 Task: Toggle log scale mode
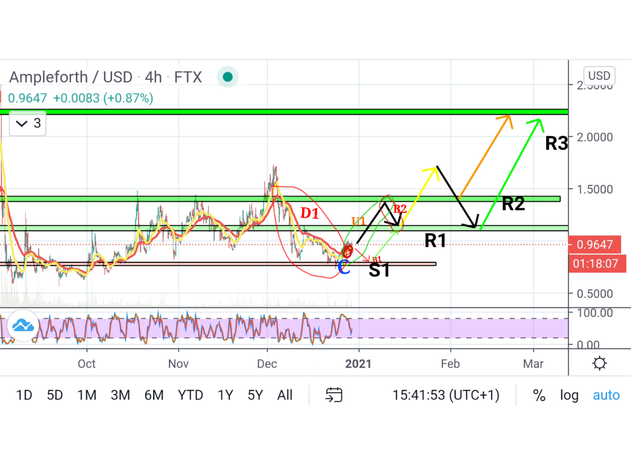569,395
